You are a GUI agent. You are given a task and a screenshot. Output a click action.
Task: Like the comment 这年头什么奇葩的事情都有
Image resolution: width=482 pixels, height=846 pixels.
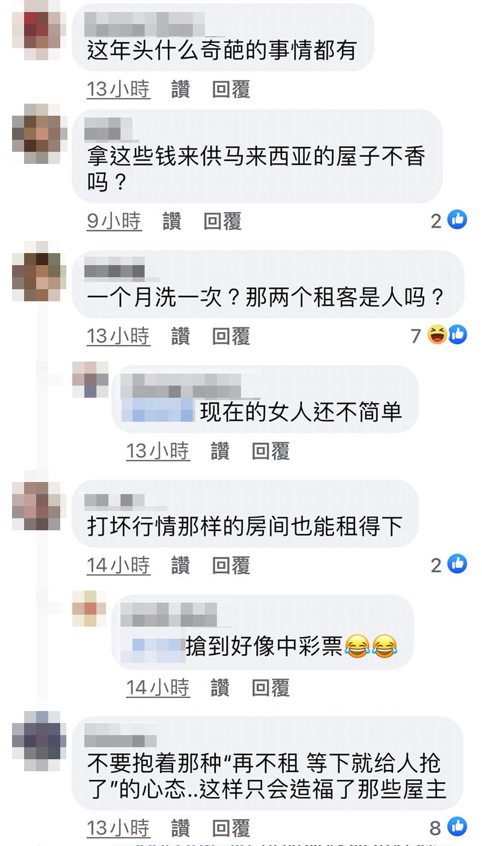click(x=180, y=89)
